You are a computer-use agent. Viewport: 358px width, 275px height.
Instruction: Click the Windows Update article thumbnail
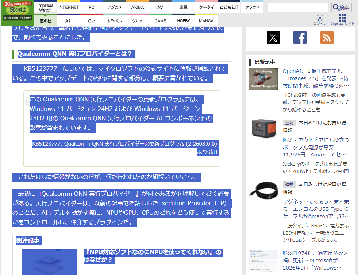click(x=264, y=261)
